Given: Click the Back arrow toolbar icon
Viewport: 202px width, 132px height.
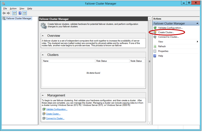Looking at the screenshot, I should [4, 13].
